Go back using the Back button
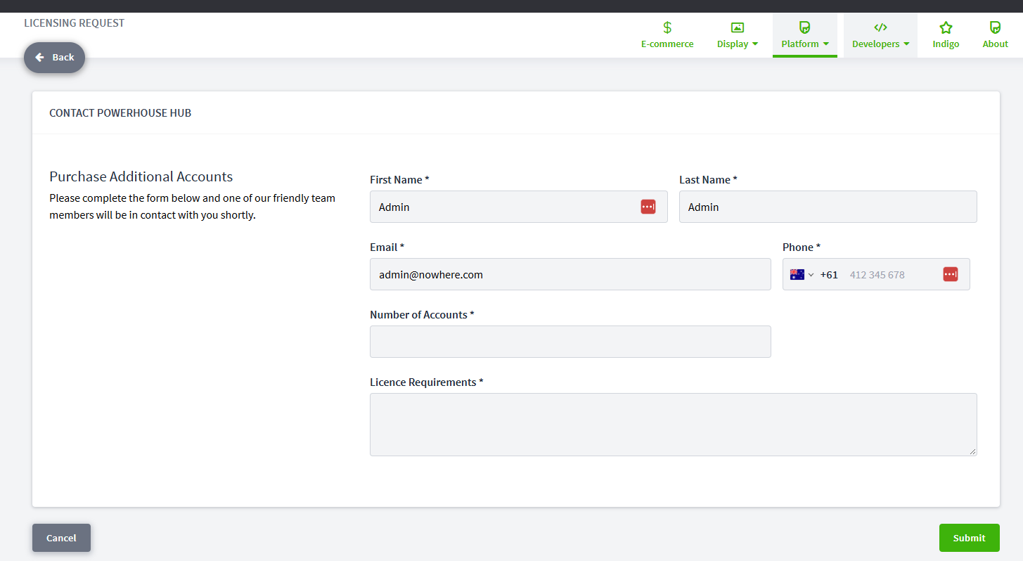 coord(55,58)
